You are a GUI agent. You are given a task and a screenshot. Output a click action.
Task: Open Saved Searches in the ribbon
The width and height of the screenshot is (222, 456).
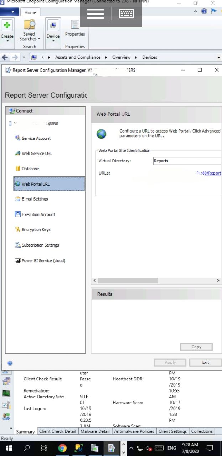[30, 31]
